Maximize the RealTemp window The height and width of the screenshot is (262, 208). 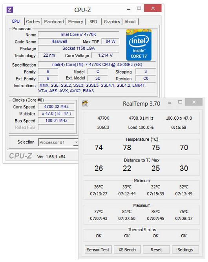click(x=180, y=102)
